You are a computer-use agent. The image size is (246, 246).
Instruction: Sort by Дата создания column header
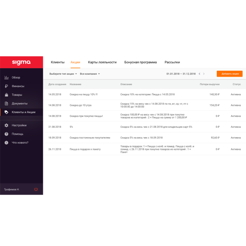pos(57,84)
